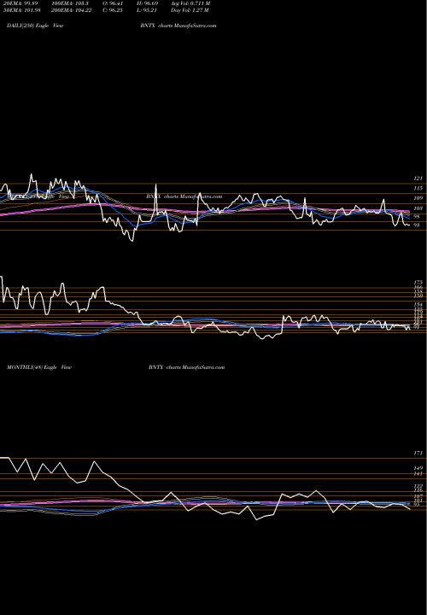Click the MONTHLY(48) Eagle View label
This screenshot has width=427, height=615.
pyautogui.click(x=39, y=367)
